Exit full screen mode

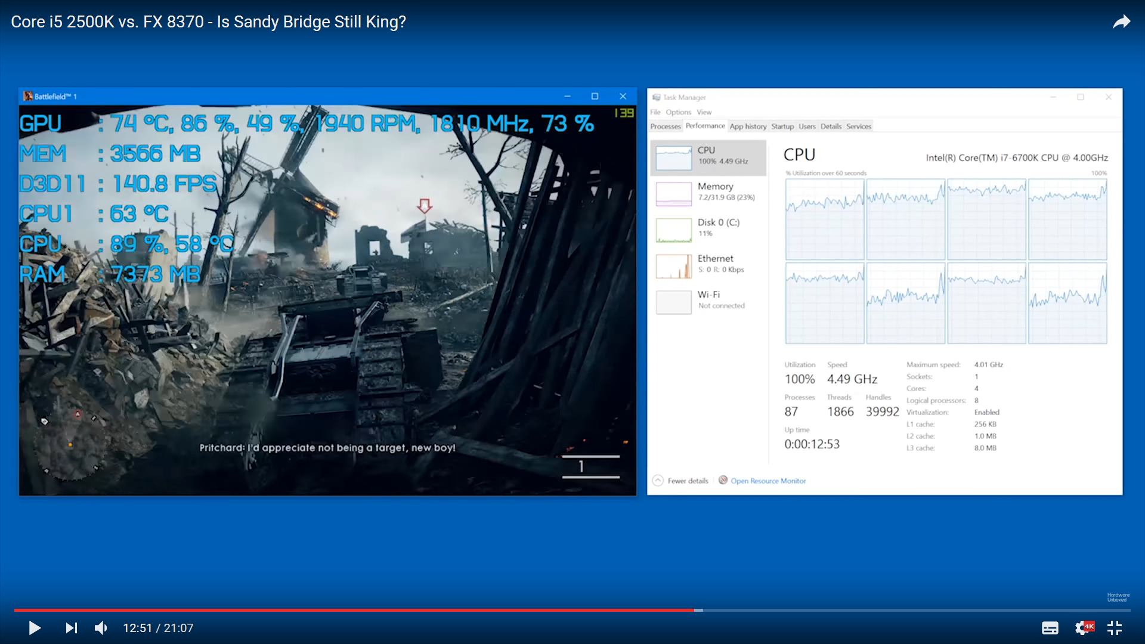point(1115,628)
